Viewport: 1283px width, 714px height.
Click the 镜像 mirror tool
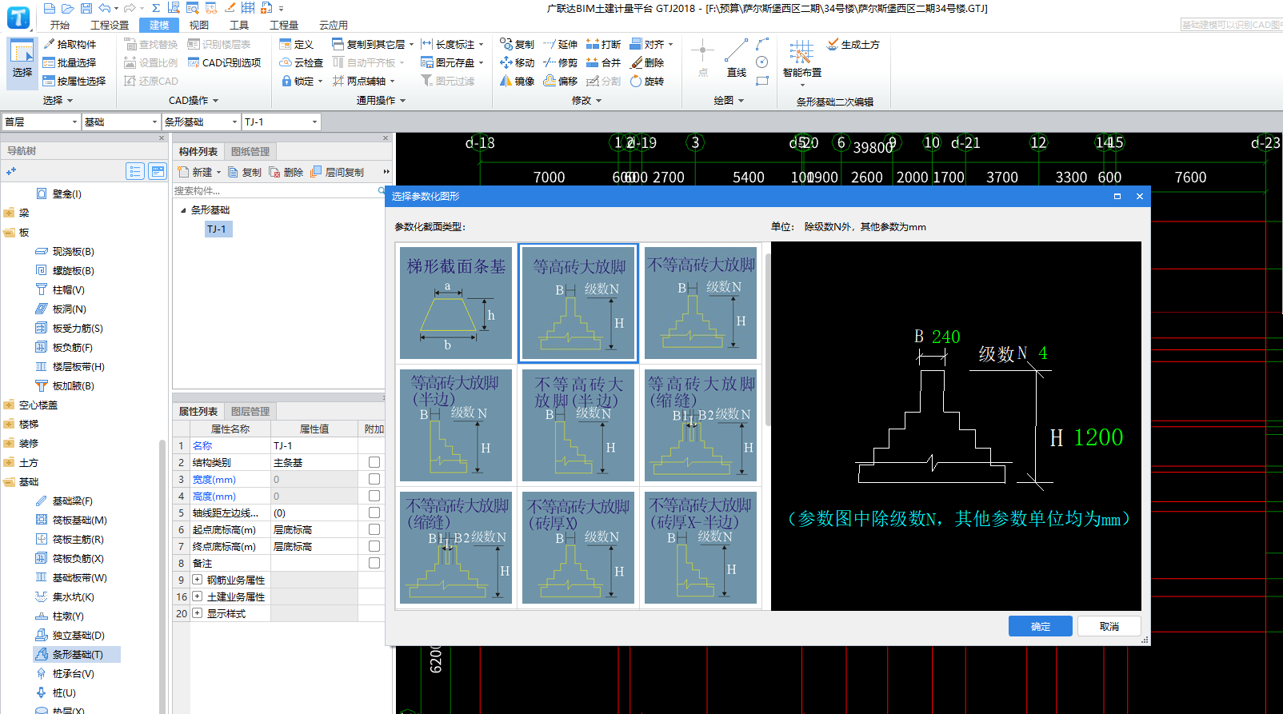coord(518,81)
